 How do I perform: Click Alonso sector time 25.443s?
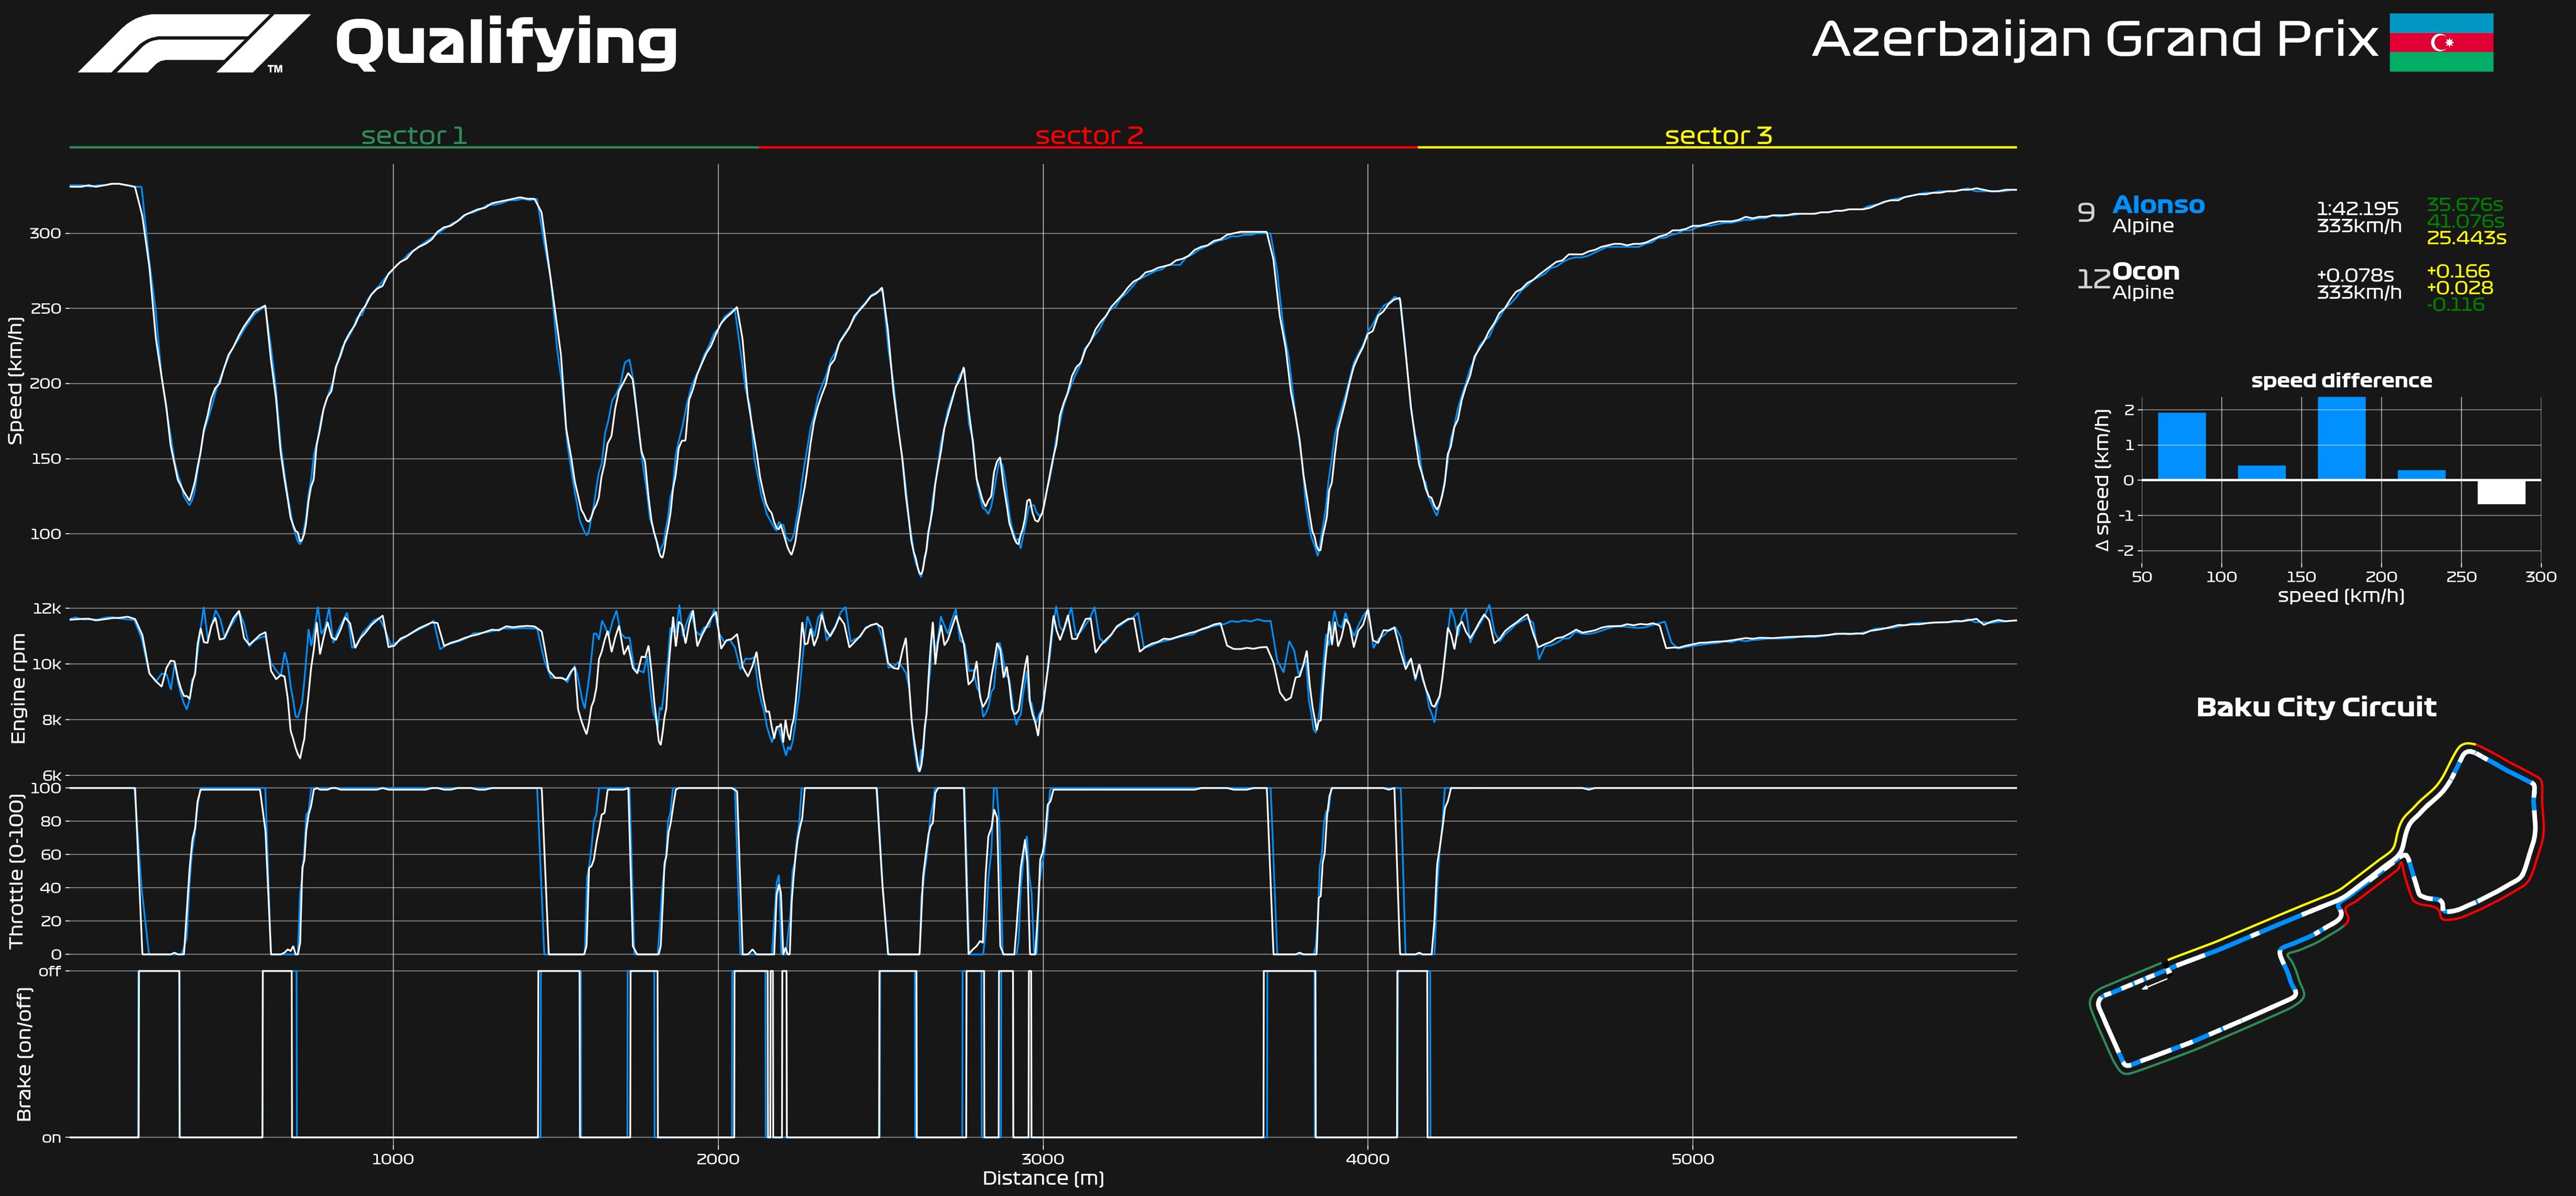[x=2466, y=238]
